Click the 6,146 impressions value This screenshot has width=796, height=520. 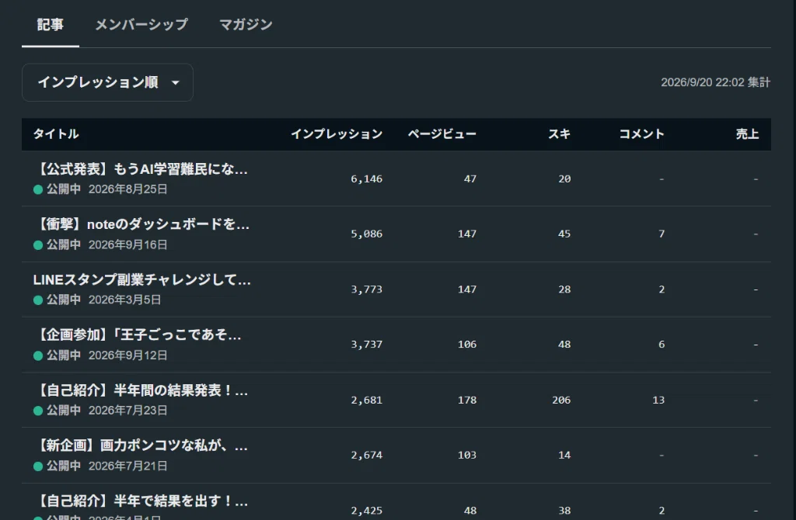367,179
